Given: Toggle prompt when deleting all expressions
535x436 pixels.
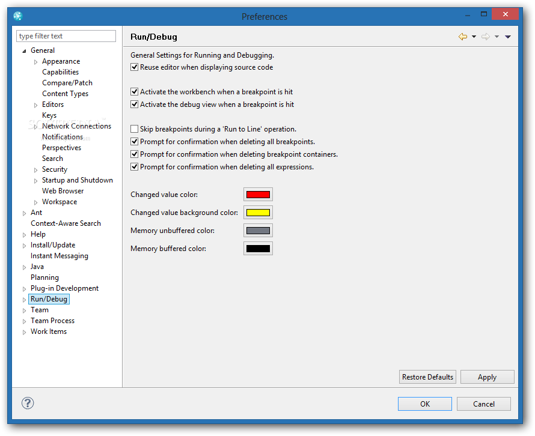Looking at the screenshot, I should pyautogui.click(x=135, y=167).
